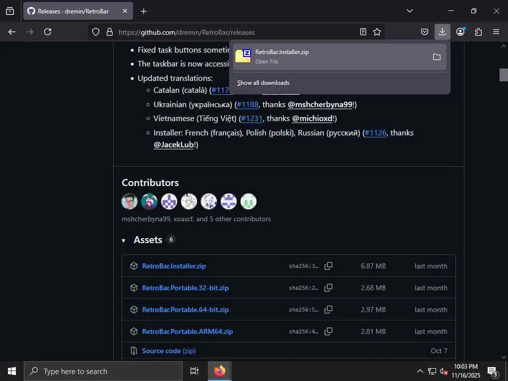Collapse the Assets section triangle
Viewport: 508px width, 381px height.
[124, 241]
